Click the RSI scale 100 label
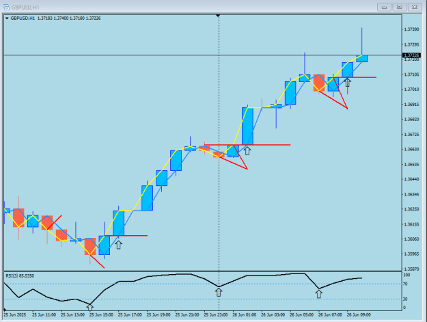 (x=407, y=275)
